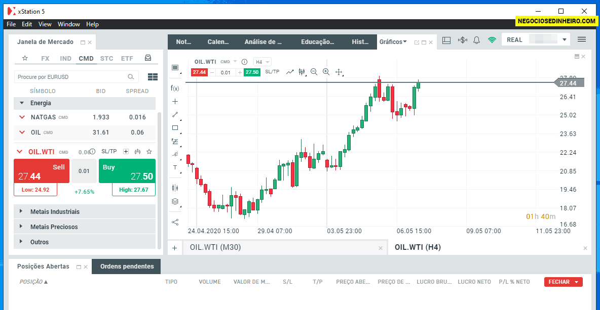The width and height of the screenshot is (600, 310).
Task: Open the indicators f(x) tool
Action: [175, 88]
